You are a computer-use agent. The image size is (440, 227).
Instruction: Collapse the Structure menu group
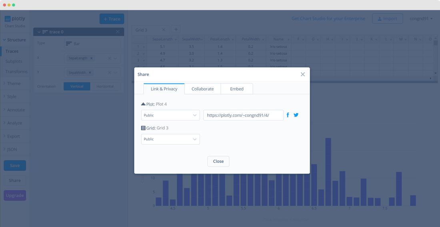pos(14,40)
